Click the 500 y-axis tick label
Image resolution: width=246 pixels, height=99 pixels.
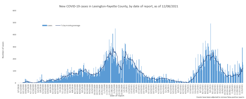tap(15, 23)
